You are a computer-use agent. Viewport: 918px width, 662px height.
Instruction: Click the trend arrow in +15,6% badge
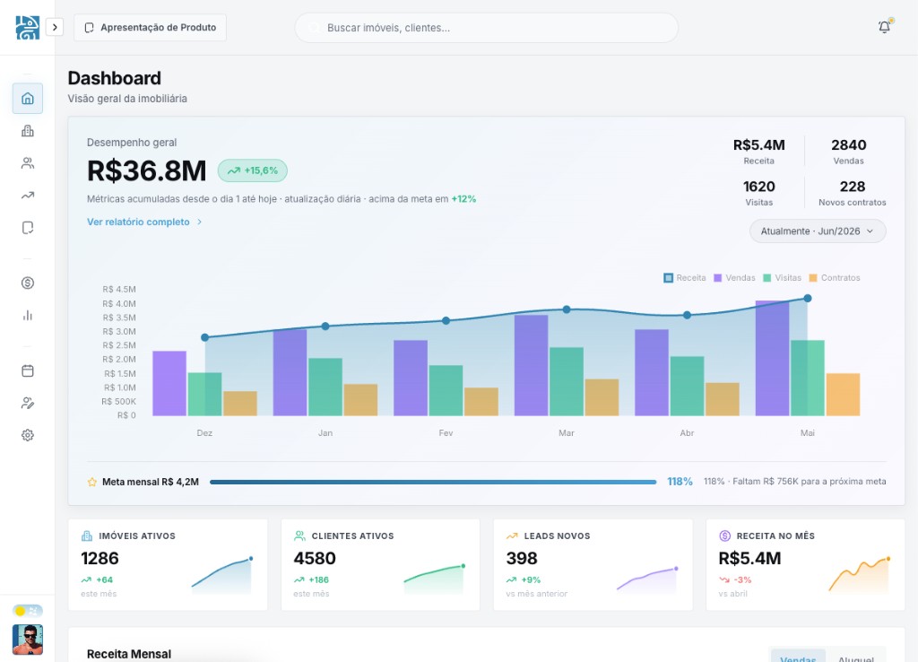(234, 170)
